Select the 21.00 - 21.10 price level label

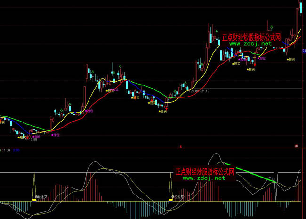pyautogui.click(x=200, y=90)
